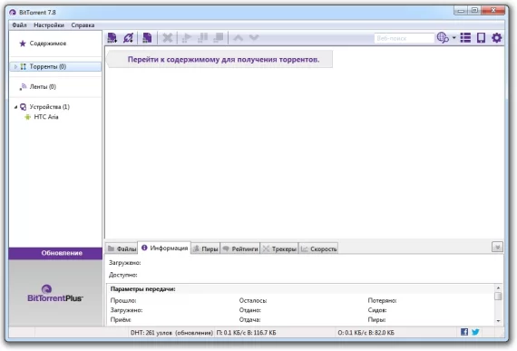This screenshot has height=351, width=517.
Task: Click the Stop torrent icon
Action: [219, 38]
